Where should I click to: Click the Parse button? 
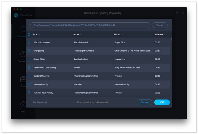pyautogui.click(x=160, y=25)
